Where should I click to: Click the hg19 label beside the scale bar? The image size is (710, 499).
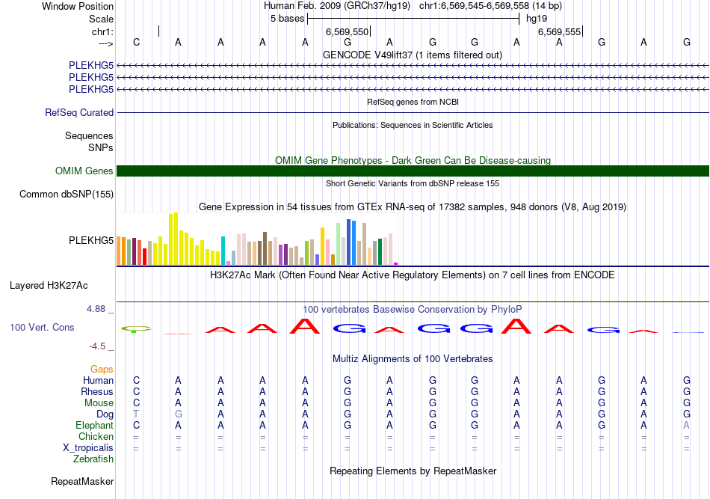[537, 19]
